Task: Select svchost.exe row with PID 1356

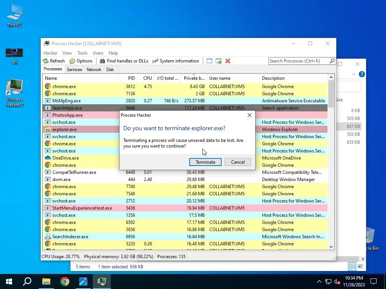Action: click(x=185, y=215)
